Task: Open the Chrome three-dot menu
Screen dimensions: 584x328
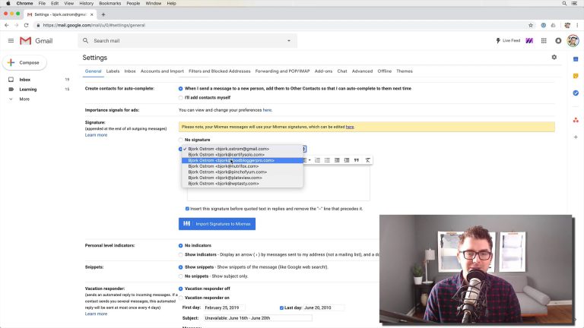Action: click(x=577, y=25)
